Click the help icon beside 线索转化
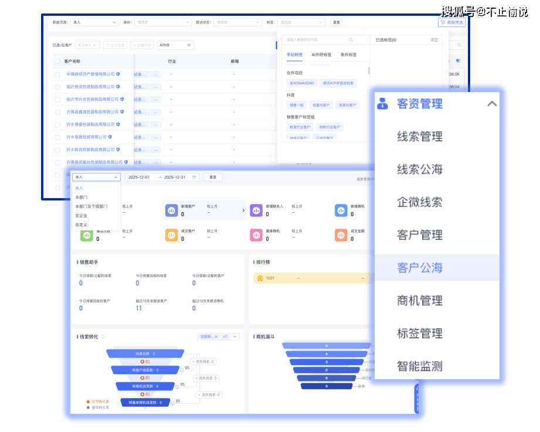Viewport: 540px width, 432px height. tap(103, 337)
